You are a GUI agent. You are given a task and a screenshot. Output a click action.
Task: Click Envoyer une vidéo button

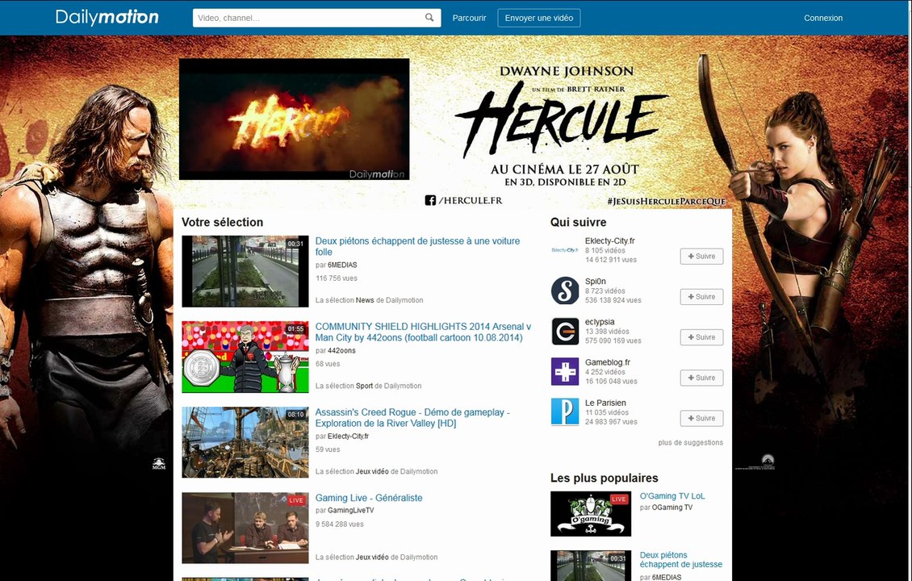[x=538, y=18]
